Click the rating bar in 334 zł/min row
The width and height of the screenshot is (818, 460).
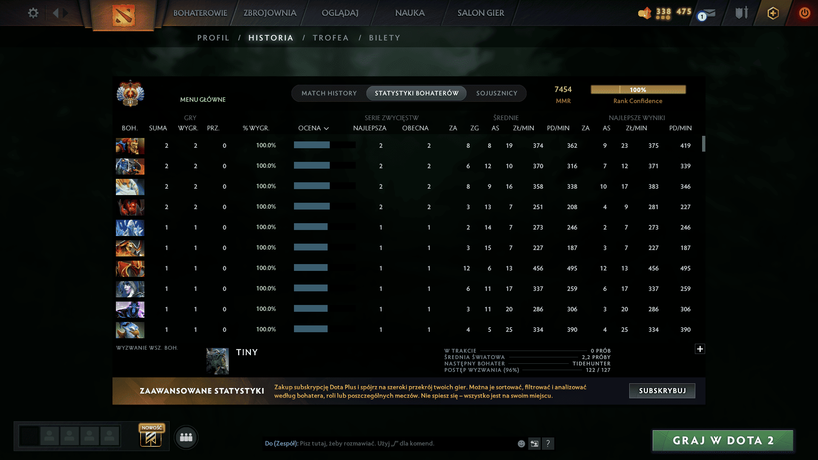point(325,329)
